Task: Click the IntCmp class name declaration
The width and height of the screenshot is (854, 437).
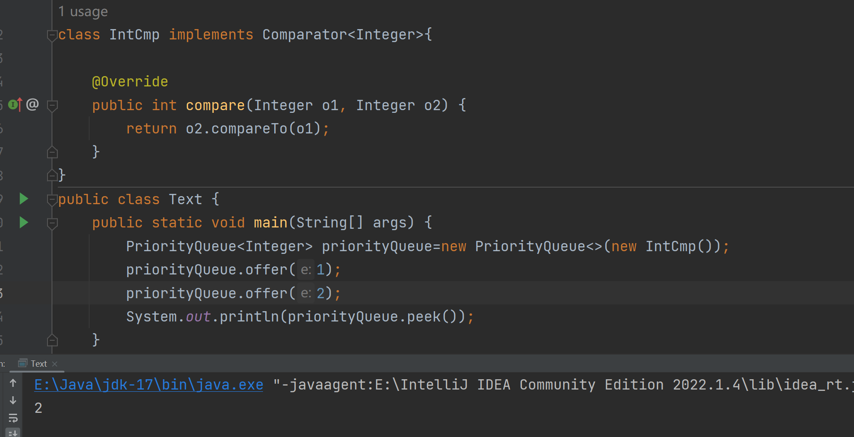Action: 134,34
